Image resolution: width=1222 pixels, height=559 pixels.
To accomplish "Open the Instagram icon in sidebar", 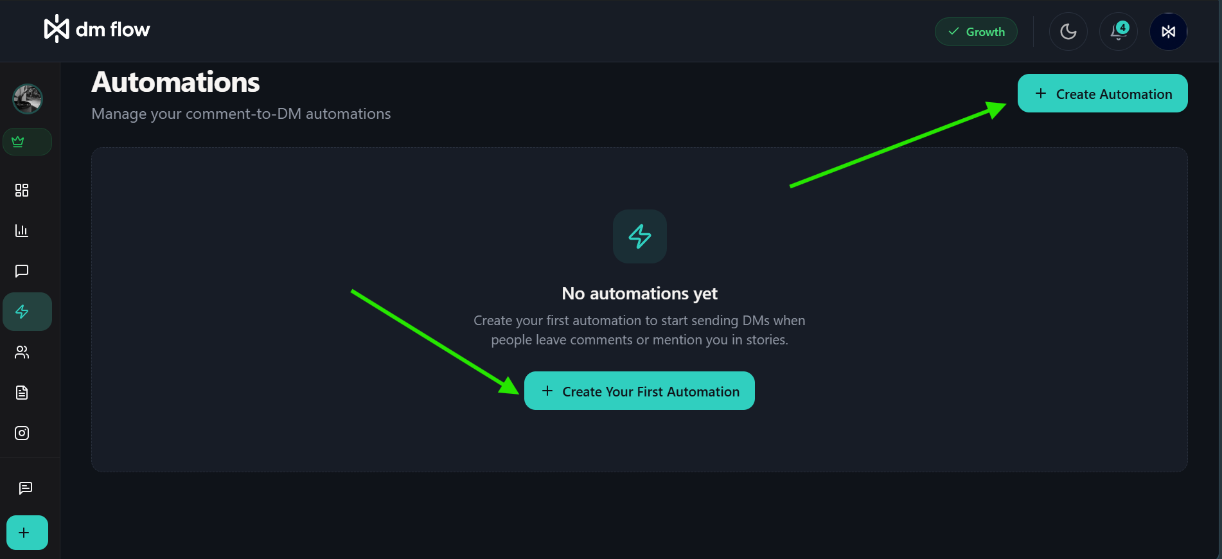I will [x=21, y=432].
